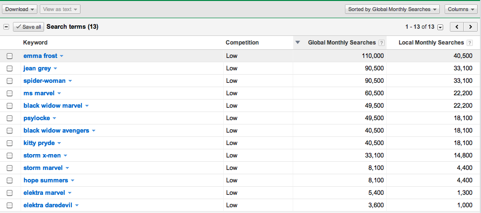This screenshot has height=213, width=481.
Task: Click the Save all button
Action: 29,27
